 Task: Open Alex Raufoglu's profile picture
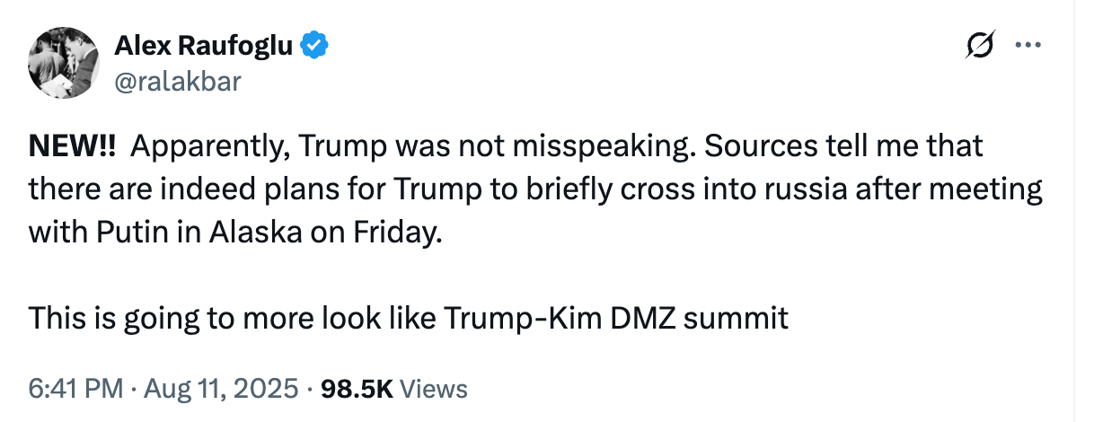(64, 63)
